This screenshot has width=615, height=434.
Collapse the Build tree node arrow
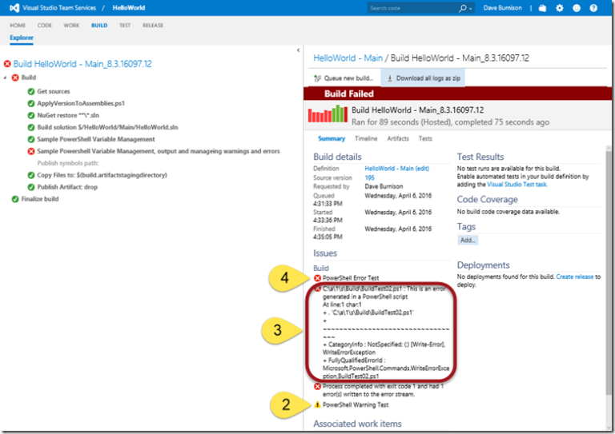tap(5, 78)
